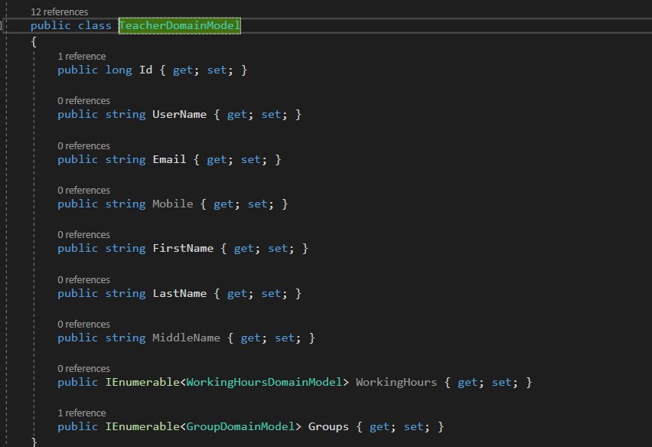This screenshot has width=652, height=447.
Task: Click the LastName property name
Action: [179, 293]
